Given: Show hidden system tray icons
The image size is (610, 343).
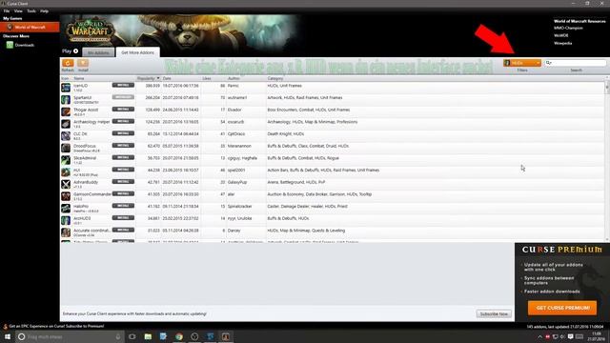Looking at the screenshot, I should click(540, 336).
